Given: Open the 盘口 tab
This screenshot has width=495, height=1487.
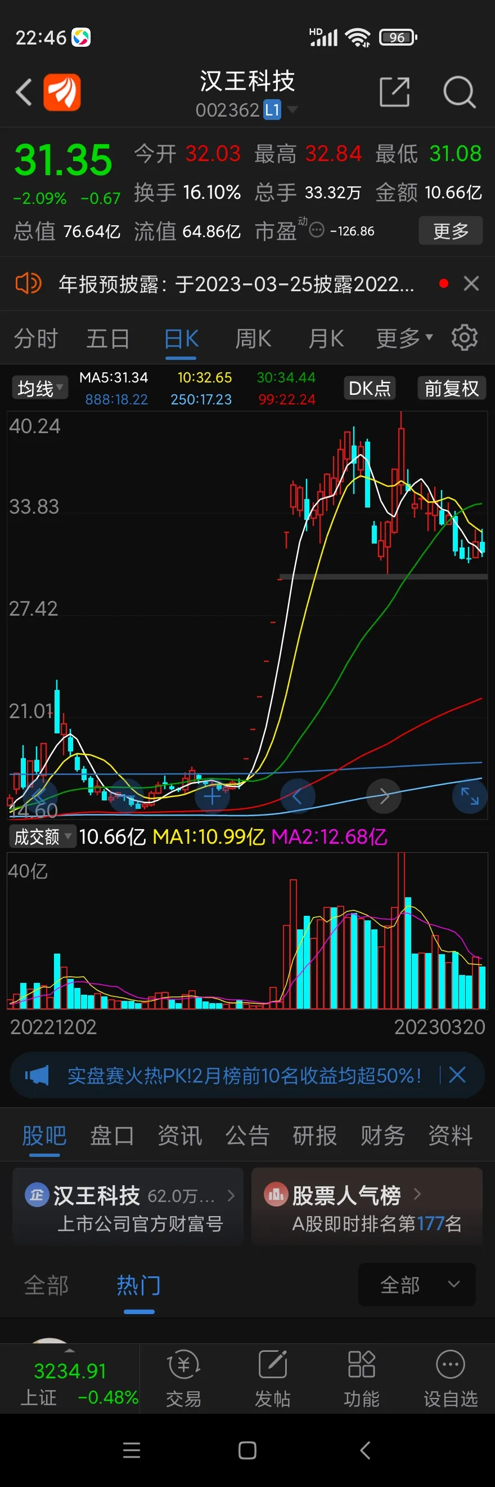Looking at the screenshot, I should [x=112, y=1135].
